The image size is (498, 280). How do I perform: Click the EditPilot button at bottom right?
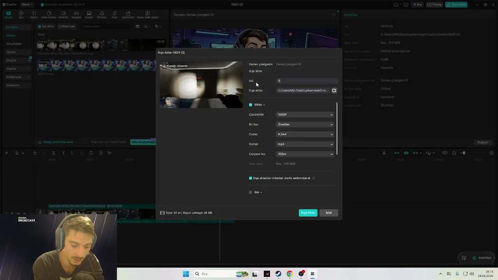click(x=482, y=258)
